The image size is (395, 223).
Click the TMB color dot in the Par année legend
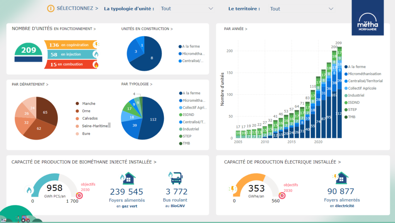(x=346, y=117)
